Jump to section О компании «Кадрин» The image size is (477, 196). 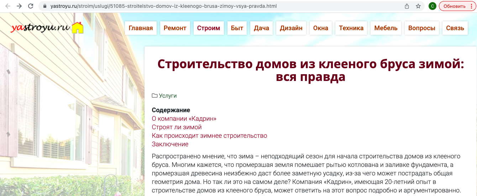[184, 119]
